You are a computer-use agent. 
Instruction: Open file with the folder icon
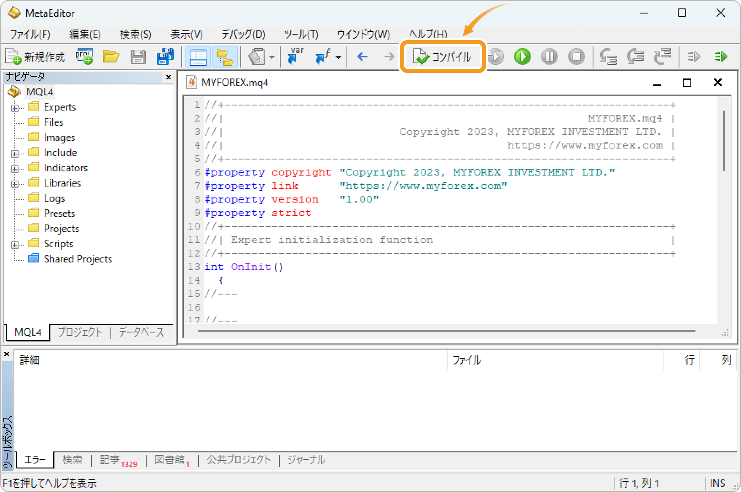[111, 57]
